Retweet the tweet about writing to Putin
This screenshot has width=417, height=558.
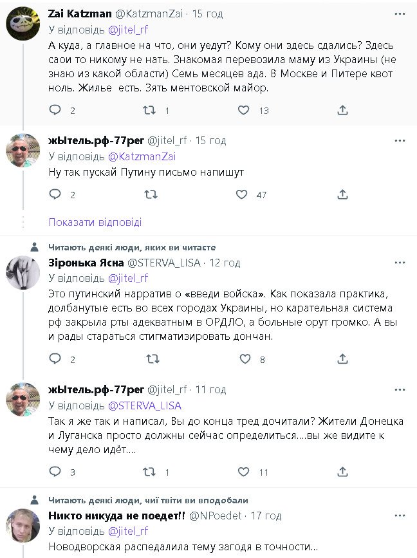tap(150, 194)
